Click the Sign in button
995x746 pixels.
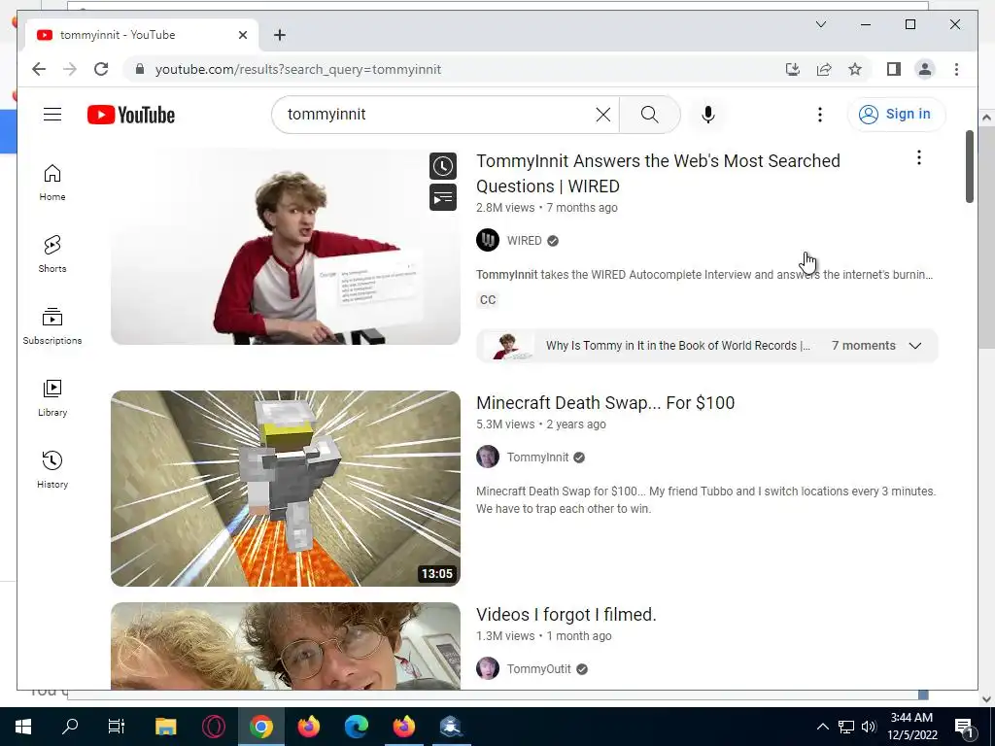[896, 115]
